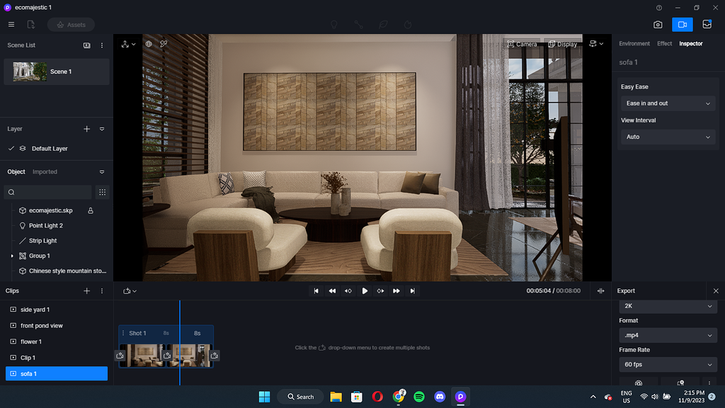Open the render queue icon

[x=707, y=23]
